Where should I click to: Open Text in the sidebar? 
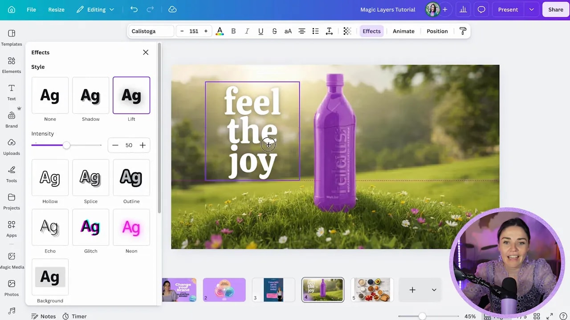[x=12, y=92]
